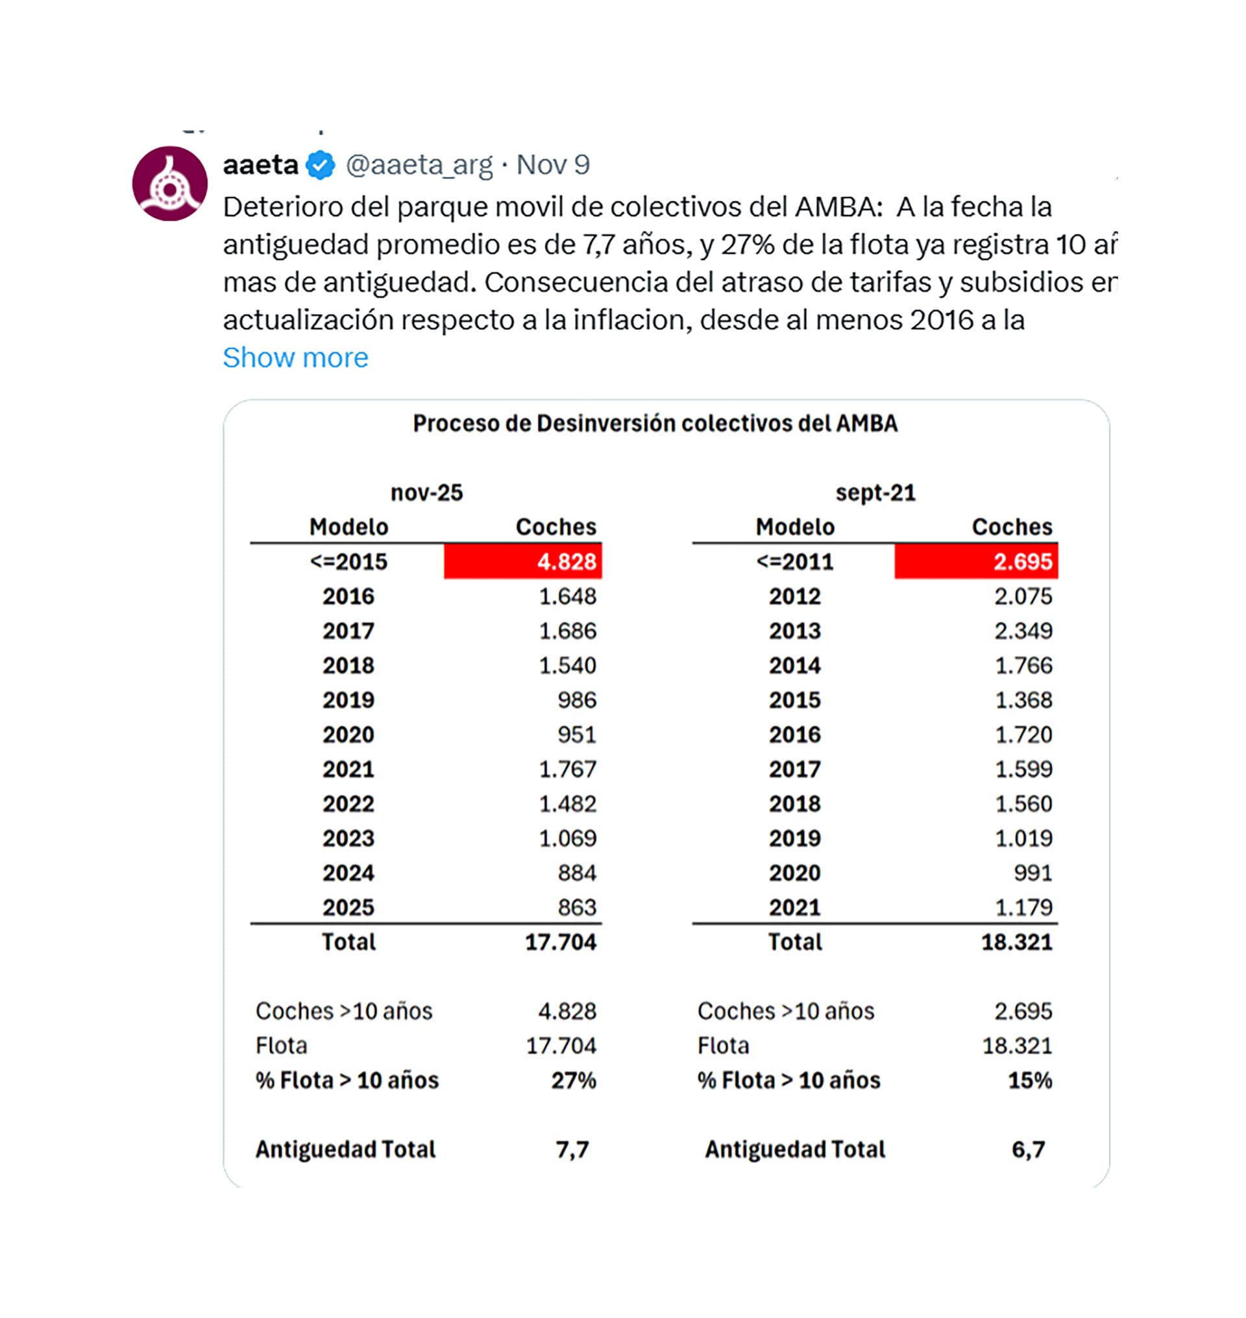
Task: Click the aaeta profile avatar
Action: click(169, 184)
